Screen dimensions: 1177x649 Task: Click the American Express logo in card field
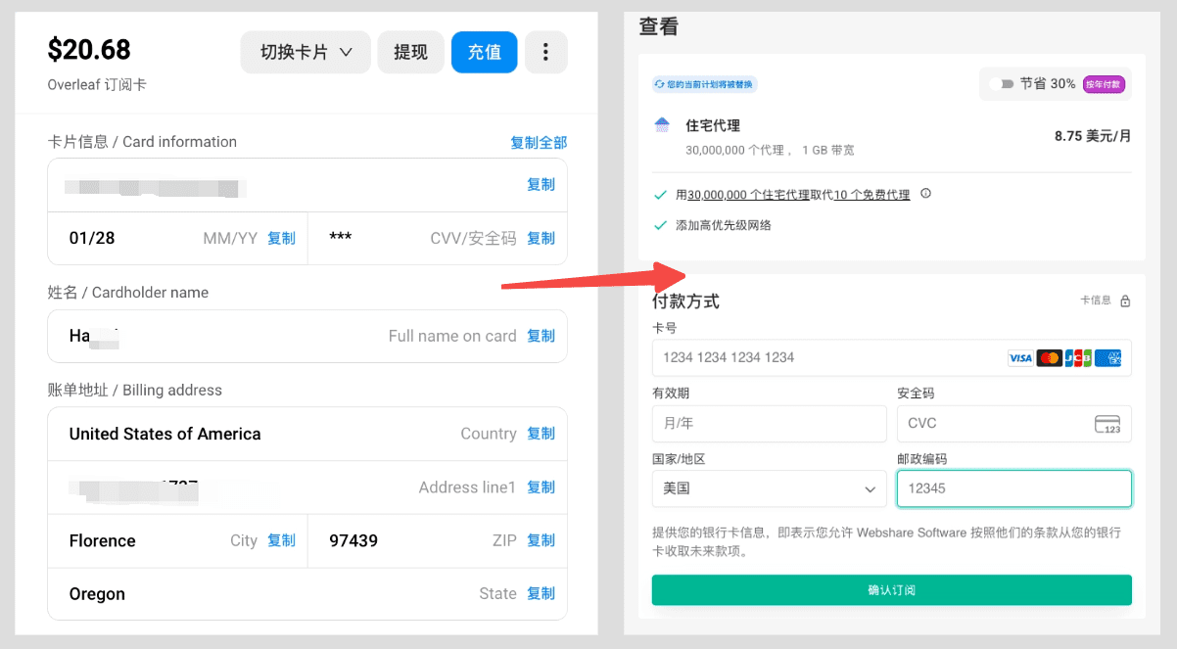pos(1107,358)
